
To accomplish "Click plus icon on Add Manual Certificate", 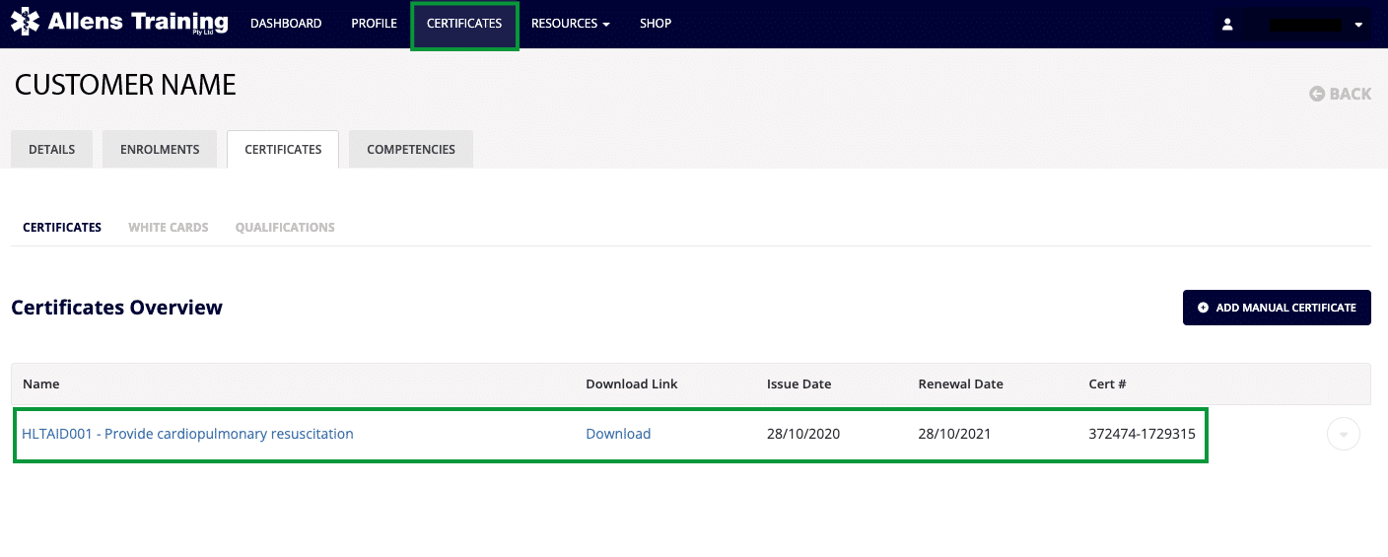I will [x=1203, y=308].
